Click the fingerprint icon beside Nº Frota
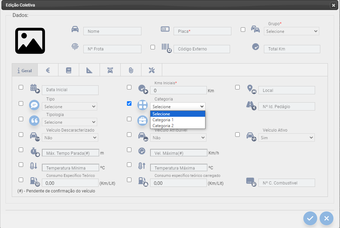340x228 pixels. click(x=75, y=47)
